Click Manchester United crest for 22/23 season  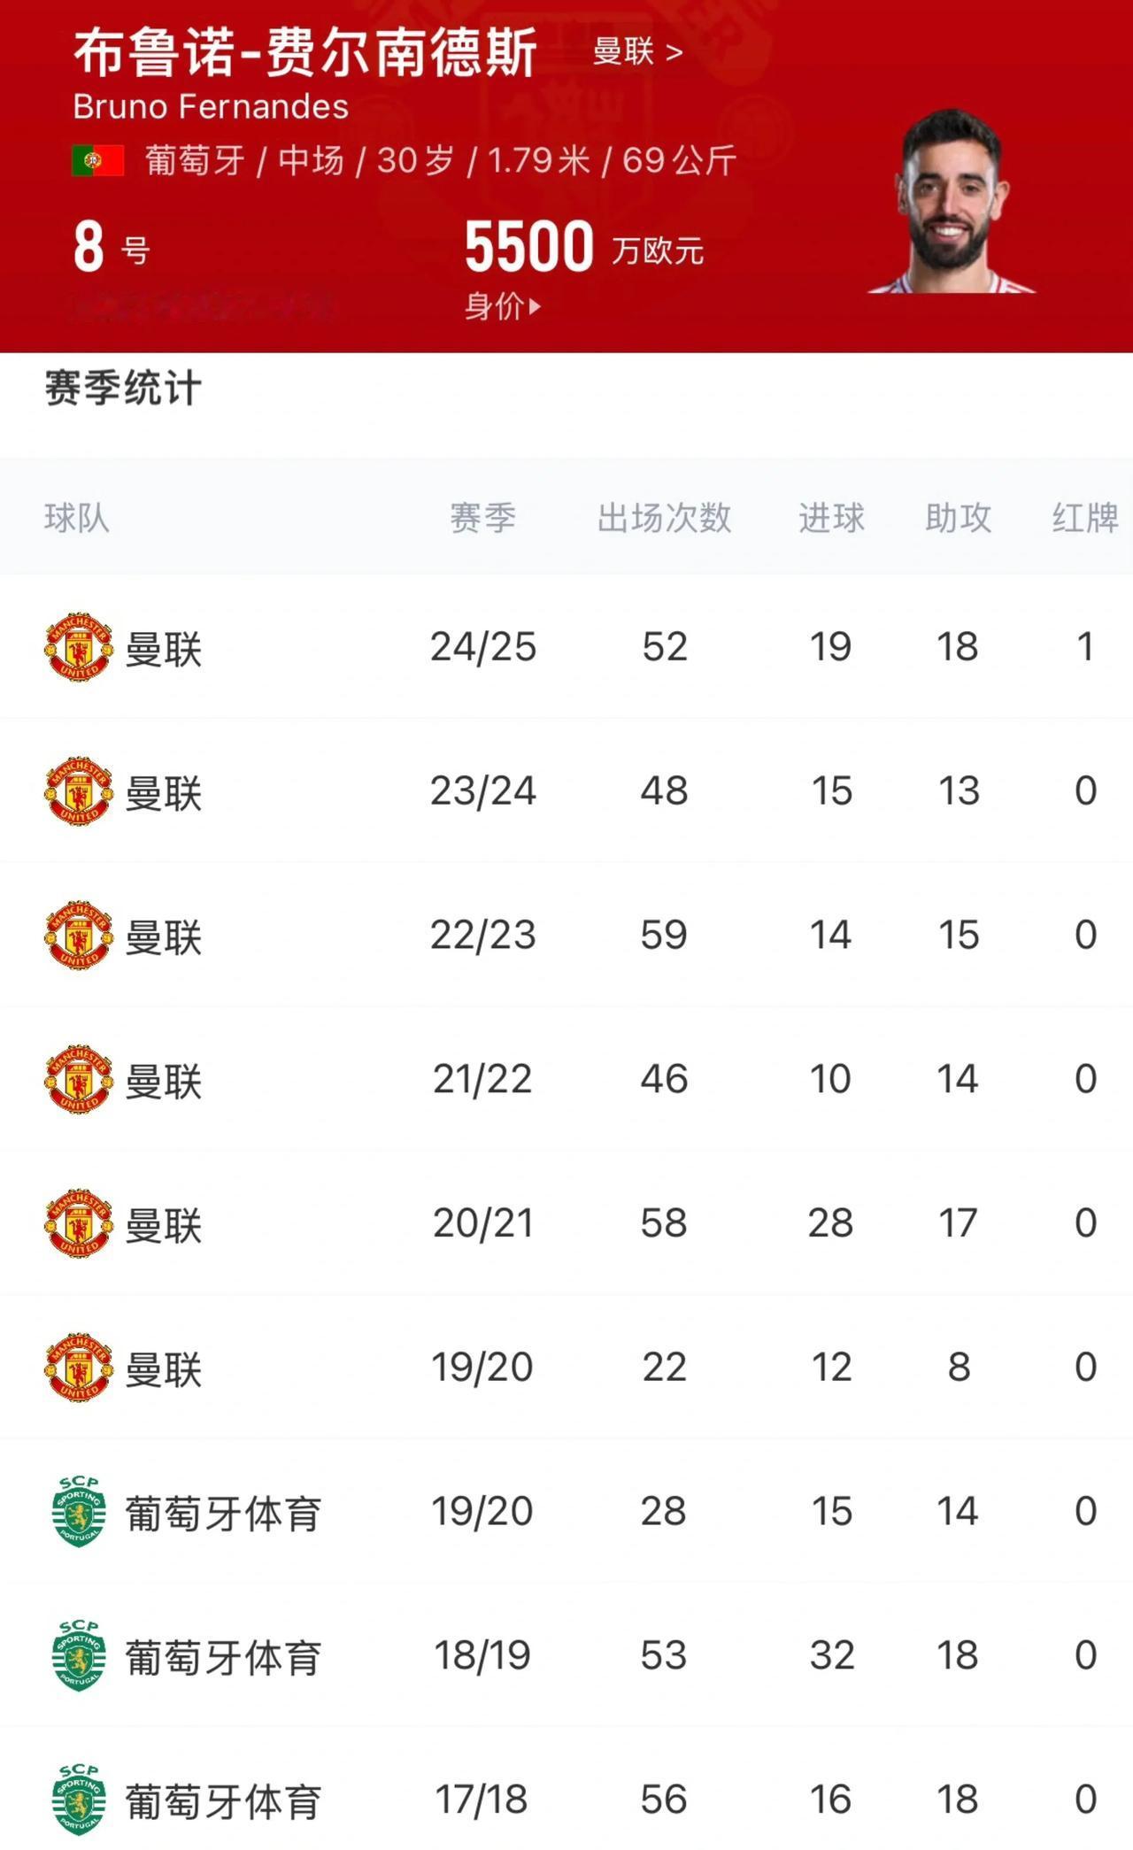(x=79, y=936)
